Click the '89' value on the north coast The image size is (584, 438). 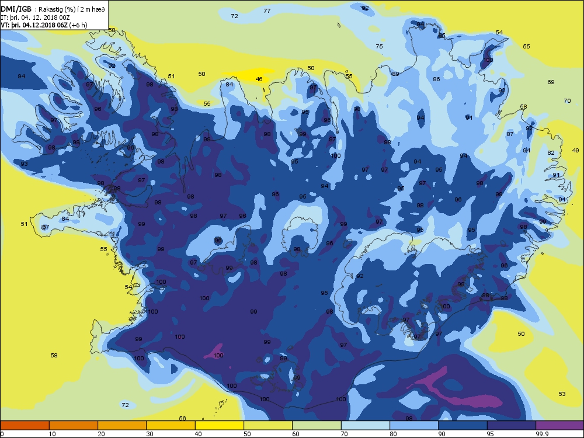[395, 74]
